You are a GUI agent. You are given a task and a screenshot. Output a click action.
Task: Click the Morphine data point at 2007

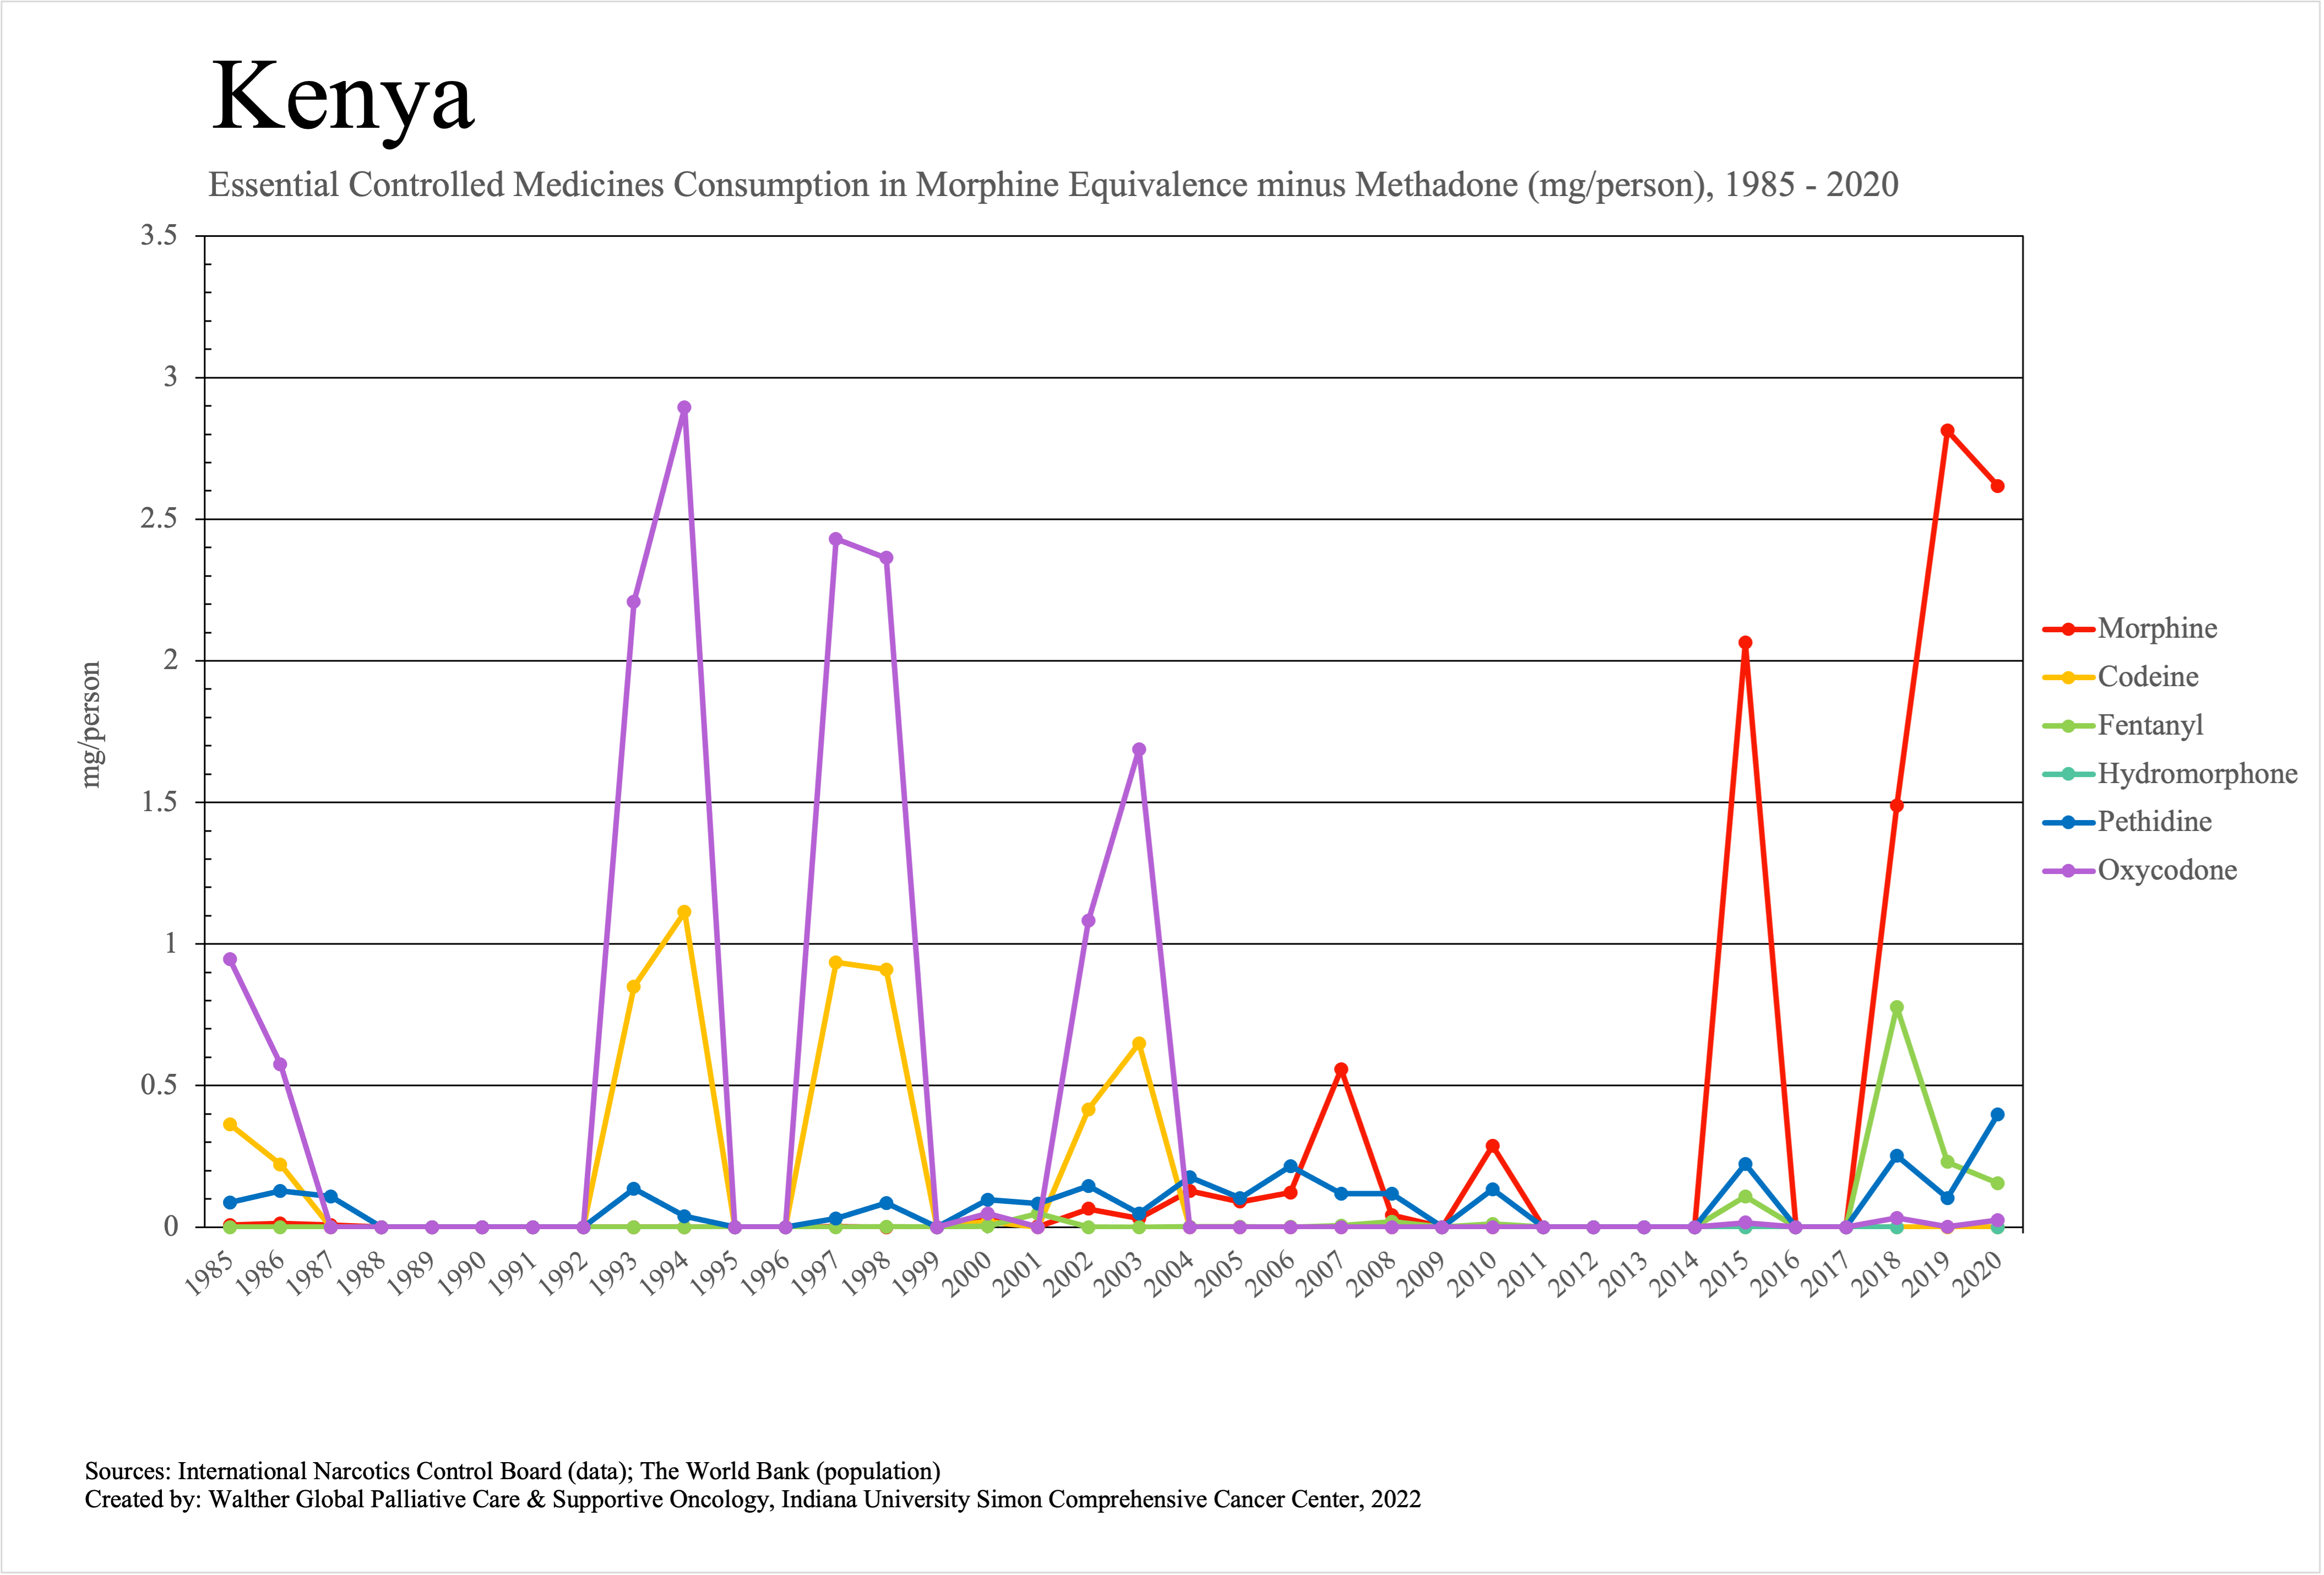pos(1341,1070)
